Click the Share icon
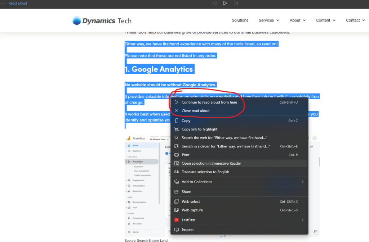This screenshot has height=242, width=369. [177, 192]
